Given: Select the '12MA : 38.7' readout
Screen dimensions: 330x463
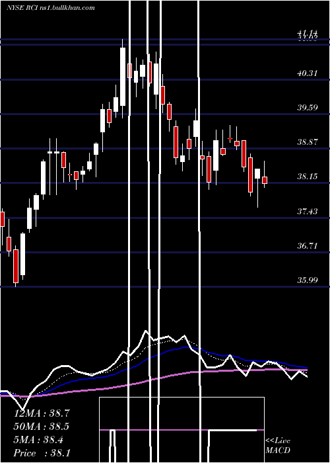Looking at the screenshot, I should [x=42, y=413].
